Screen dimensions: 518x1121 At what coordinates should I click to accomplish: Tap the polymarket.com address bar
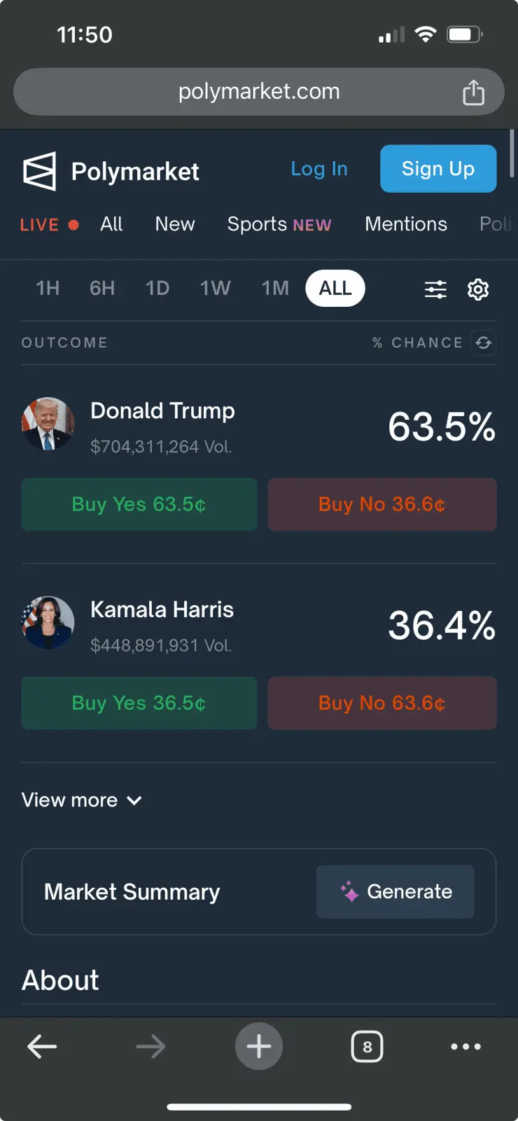(259, 92)
